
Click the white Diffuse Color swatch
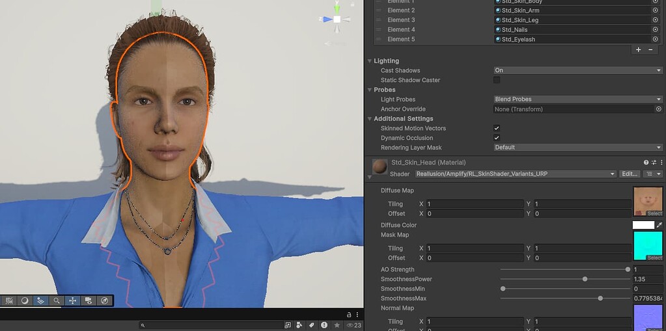[x=643, y=225]
